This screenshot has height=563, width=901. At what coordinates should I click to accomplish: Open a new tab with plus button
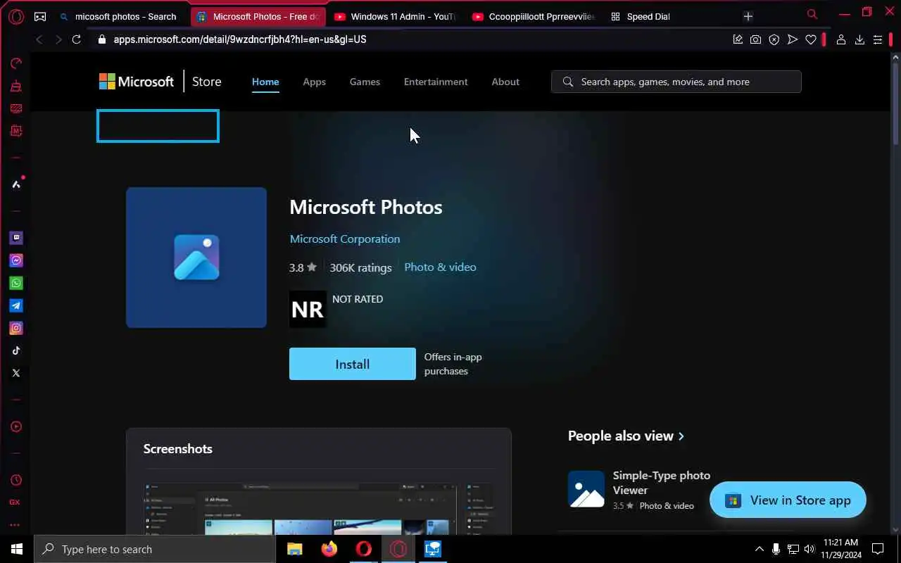tap(748, 16)
